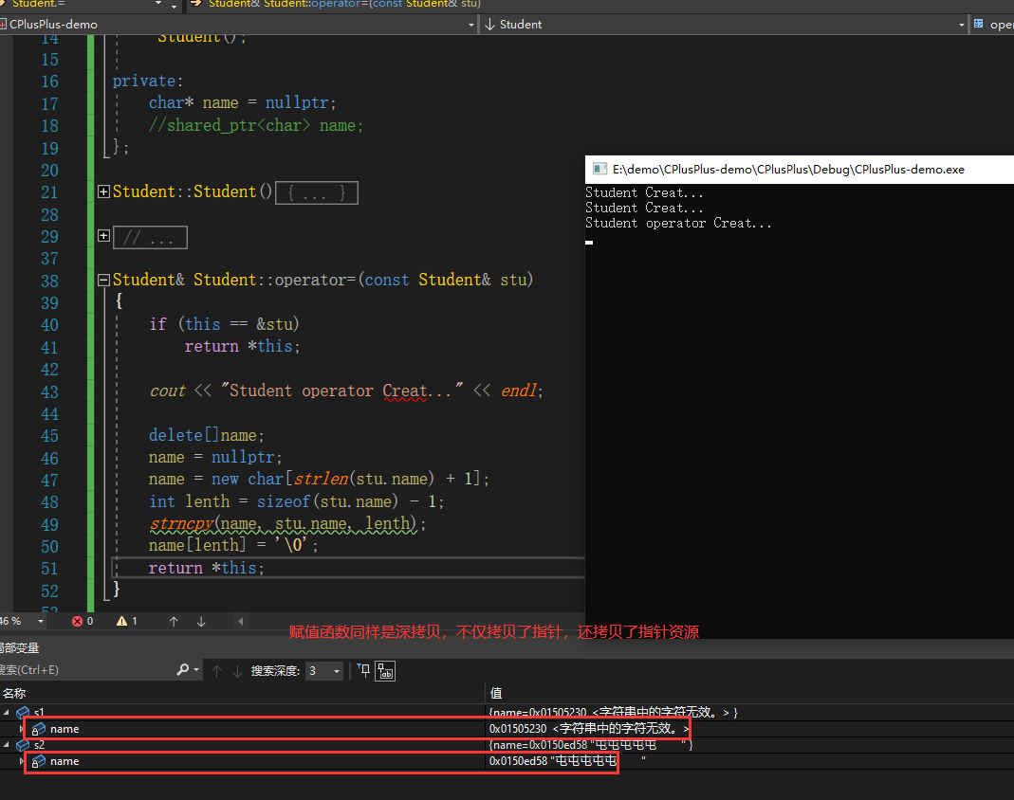Select the s2 name value 0x0150ed58
1014x800 pixels.
517,761
